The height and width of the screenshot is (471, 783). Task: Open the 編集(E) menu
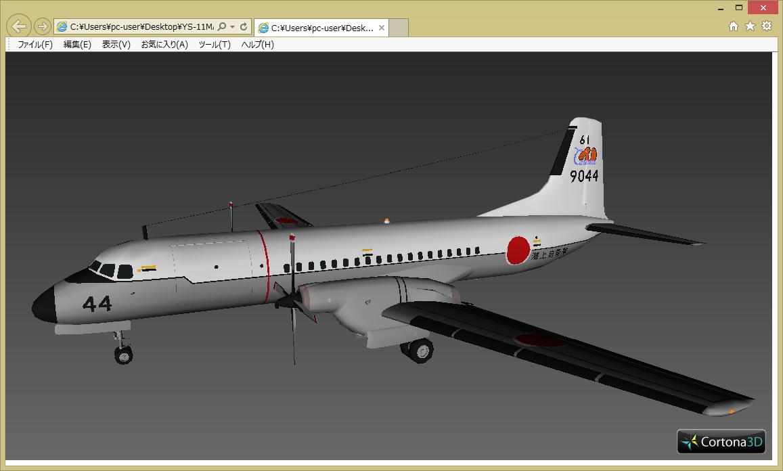tap(77, 45)
